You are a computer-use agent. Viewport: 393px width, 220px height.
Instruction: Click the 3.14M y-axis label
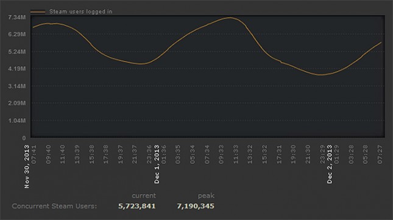click(x=17, y=86)
